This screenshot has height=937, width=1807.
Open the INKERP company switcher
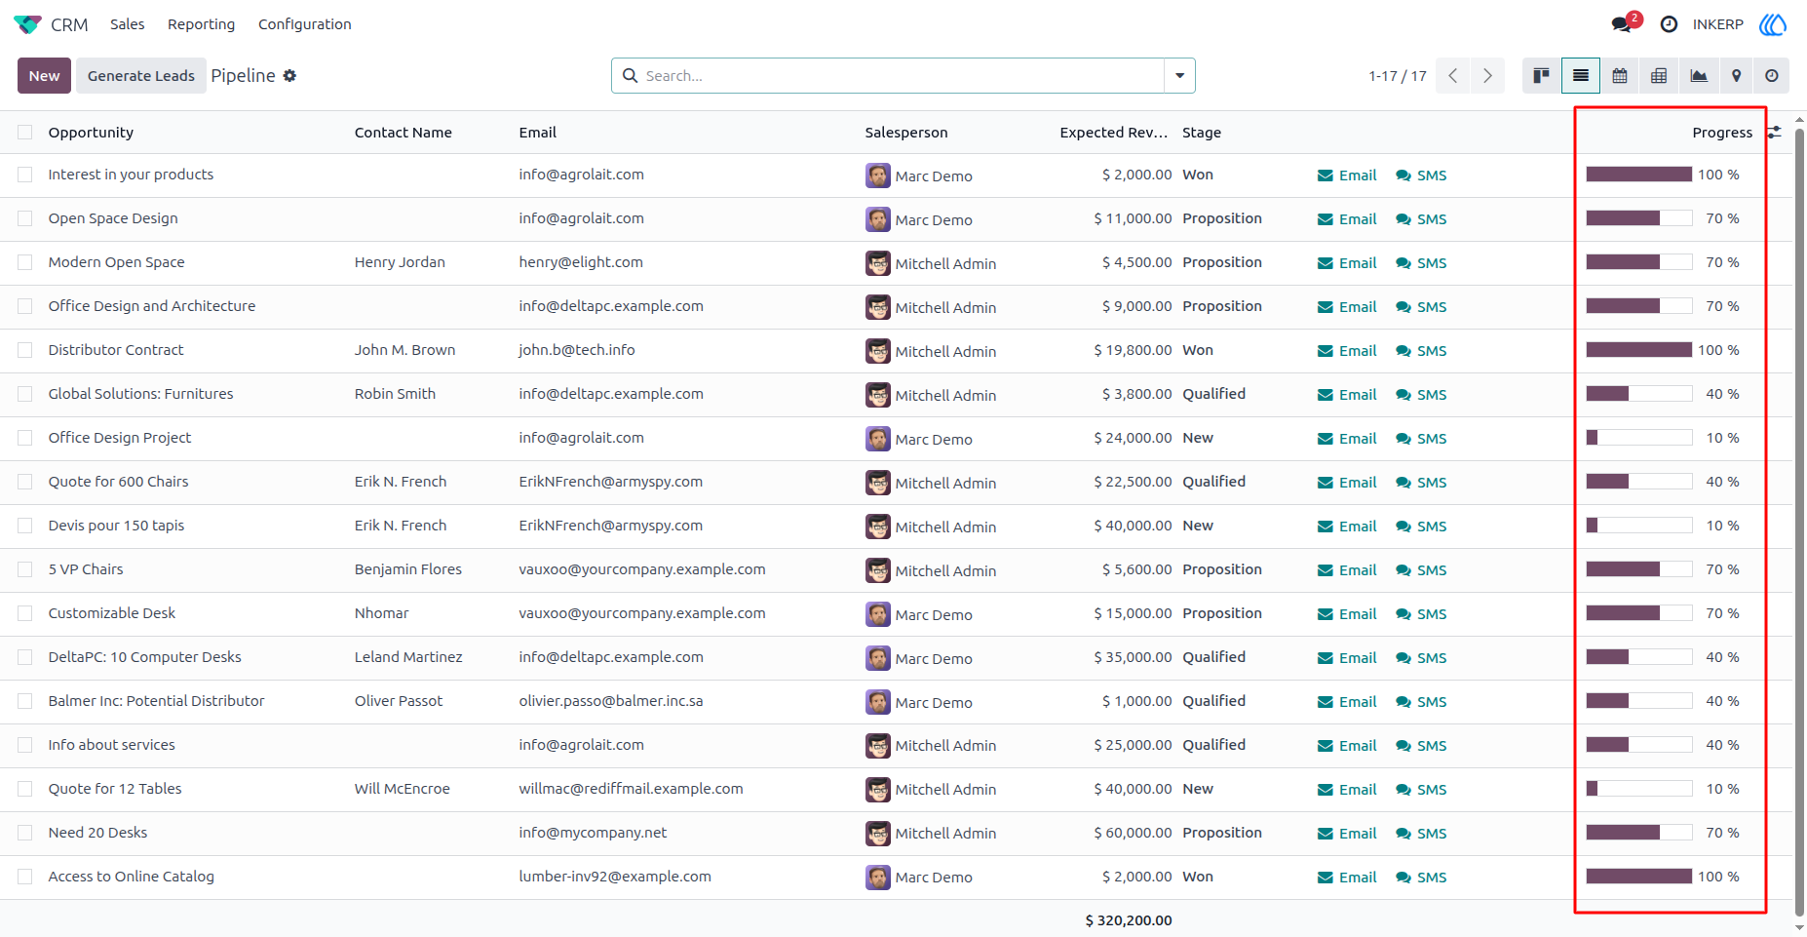pos(1717,24)
